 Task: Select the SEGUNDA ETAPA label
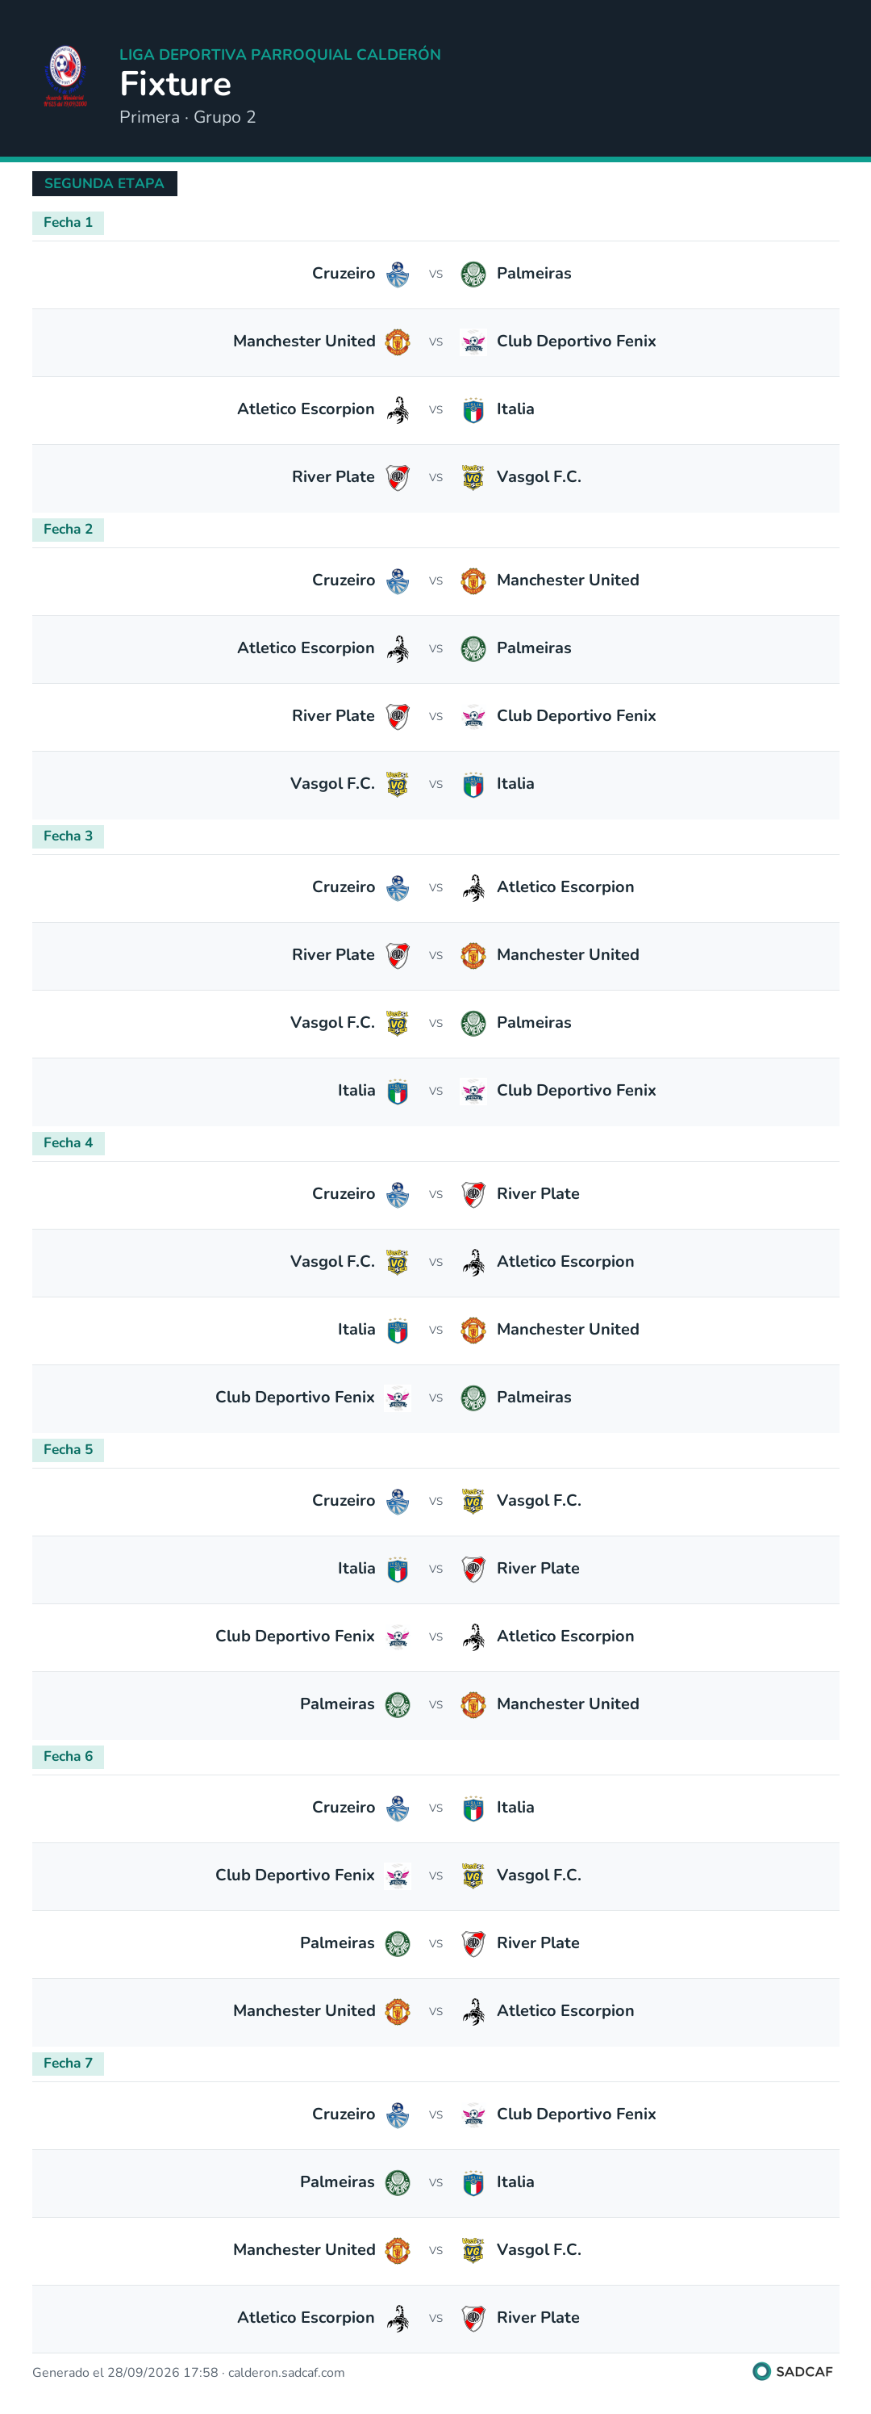pyautogui.click(x=104, y=184)
